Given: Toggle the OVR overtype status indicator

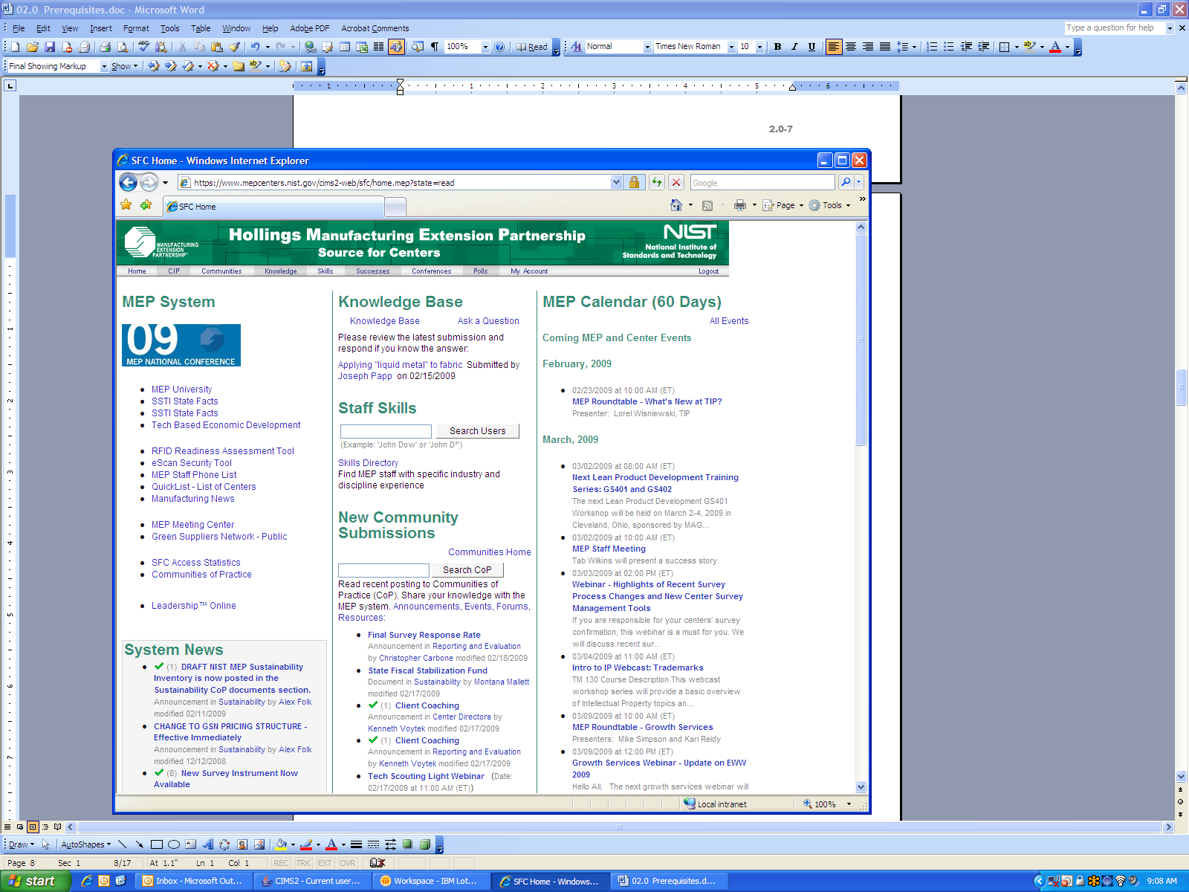Looking at the screenshot, I should 348,863.
